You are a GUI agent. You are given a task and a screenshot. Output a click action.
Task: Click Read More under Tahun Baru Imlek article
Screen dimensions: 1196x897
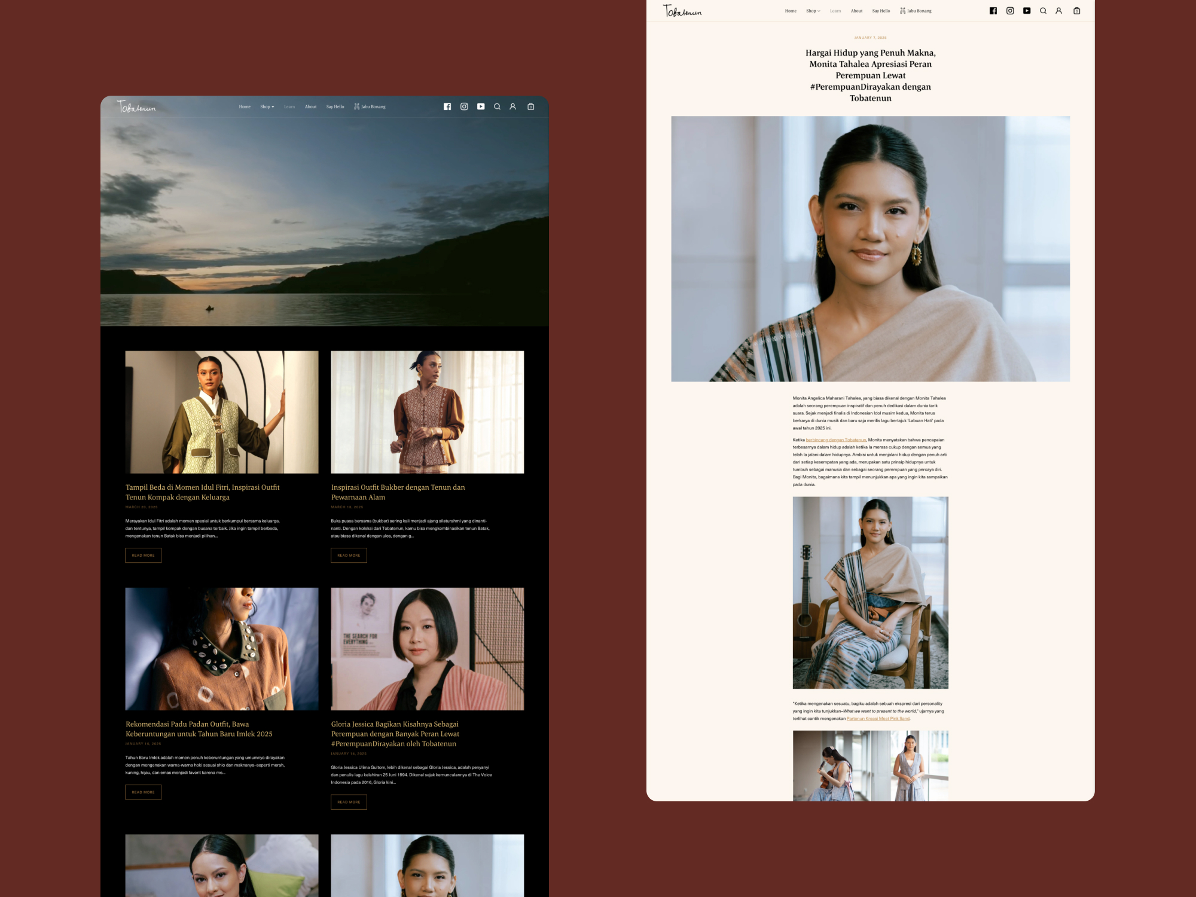pyautogui.click(x=143, y=792)
